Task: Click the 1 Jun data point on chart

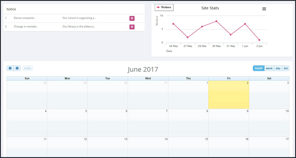Action: tap(245, 24)
